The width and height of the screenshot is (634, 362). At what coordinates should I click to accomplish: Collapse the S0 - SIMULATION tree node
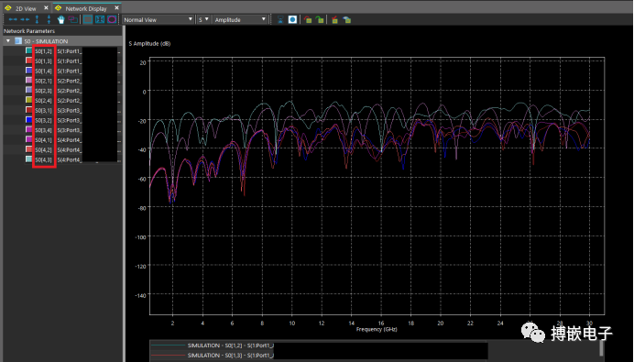tap(8, 41)
